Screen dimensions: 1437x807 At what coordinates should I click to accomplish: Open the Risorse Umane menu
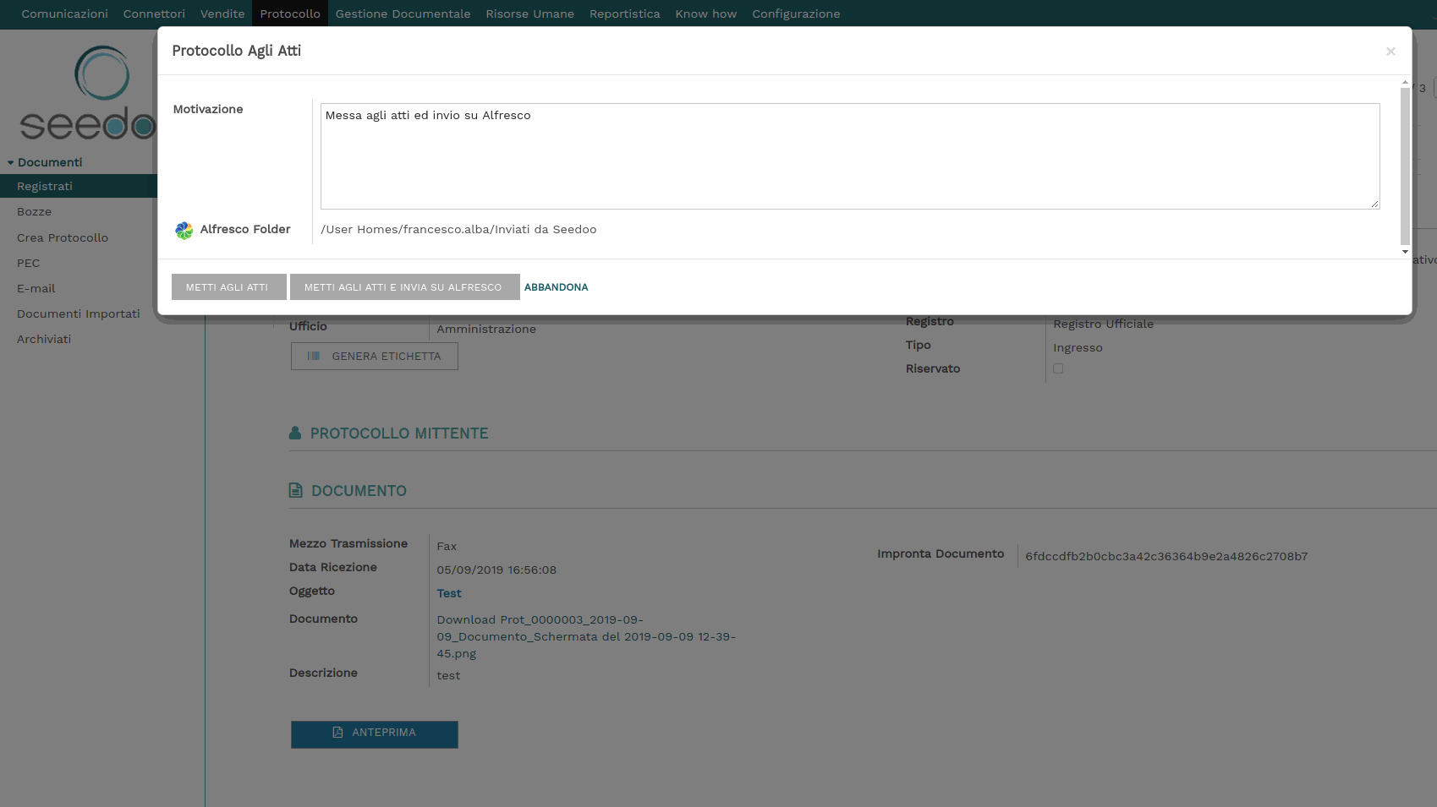tap(529, 14)
